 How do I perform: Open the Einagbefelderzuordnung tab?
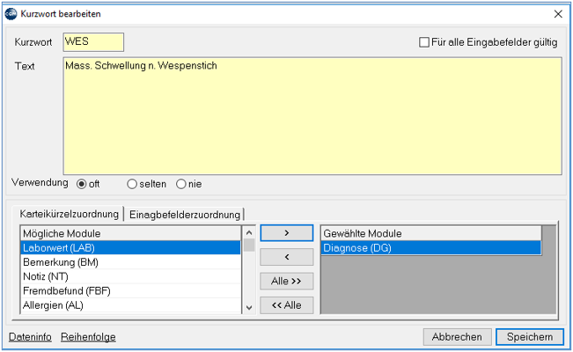point(185,215)
